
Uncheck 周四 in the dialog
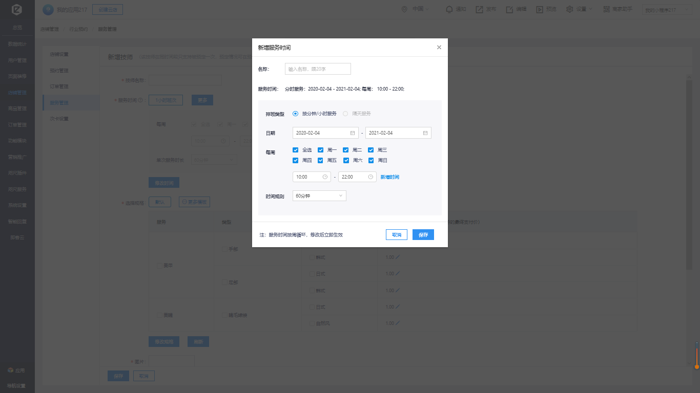(295, 160)
